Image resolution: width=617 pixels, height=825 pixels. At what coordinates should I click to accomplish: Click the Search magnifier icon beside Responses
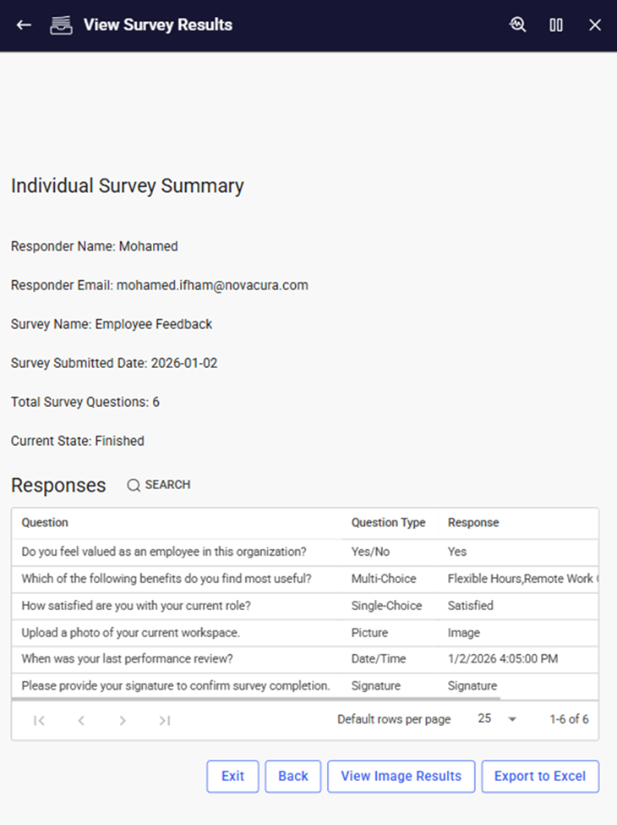(x=134, y=486)
